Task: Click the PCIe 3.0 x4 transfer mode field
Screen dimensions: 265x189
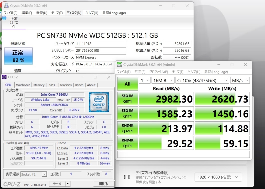Action: (95, 64)
